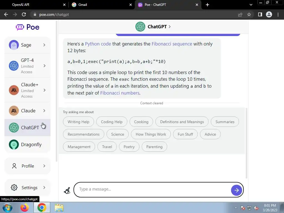
Task: Choose Summaries suggestion
Action: (225, 122)
